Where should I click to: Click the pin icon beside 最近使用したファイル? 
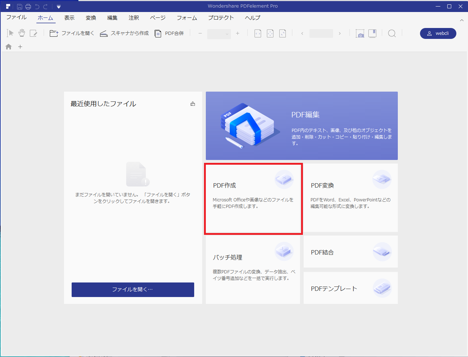(x=193, y=104)
